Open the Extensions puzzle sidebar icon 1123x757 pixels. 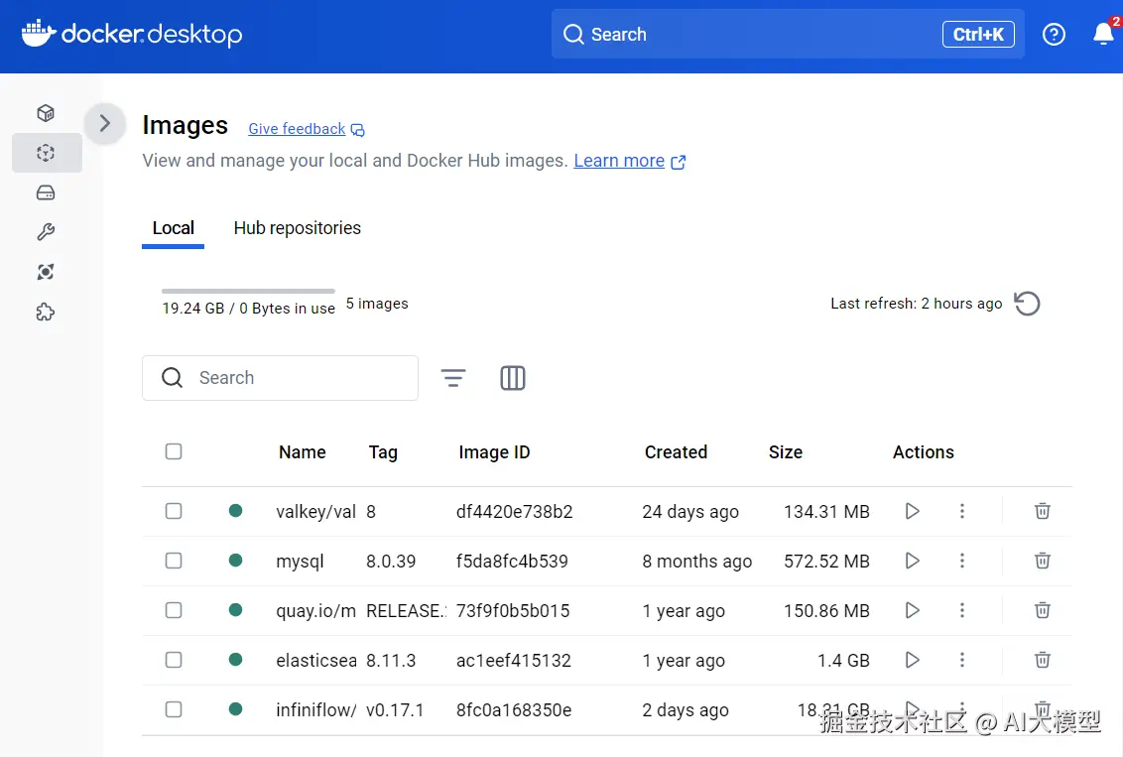pos(46,313)
